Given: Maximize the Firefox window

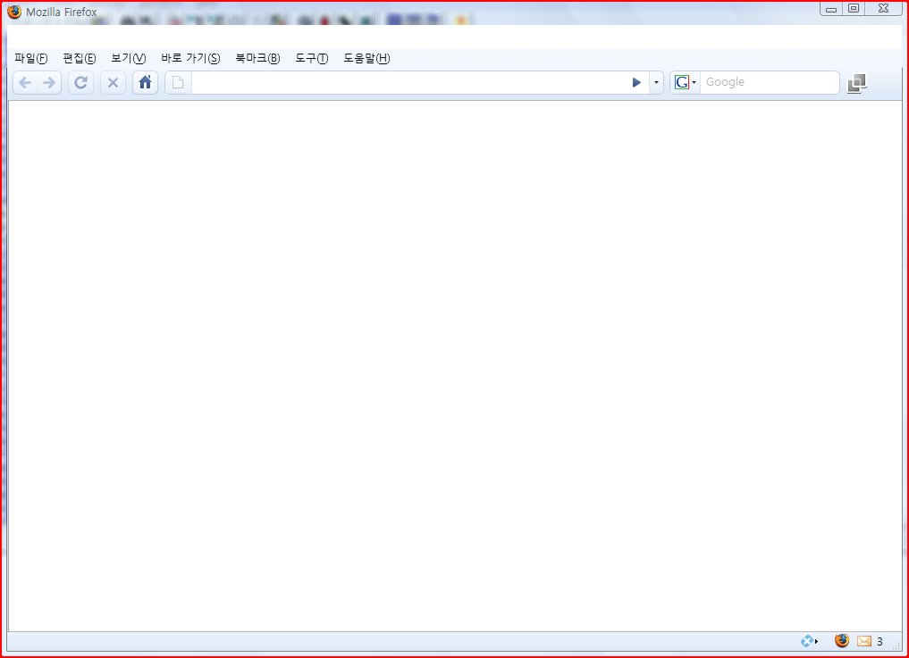Looking at the screenshot, I should point(854,9).
